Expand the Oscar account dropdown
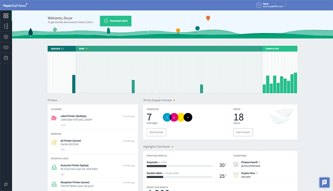The height and width of the screenshot is (191, 333). (286, 5)
